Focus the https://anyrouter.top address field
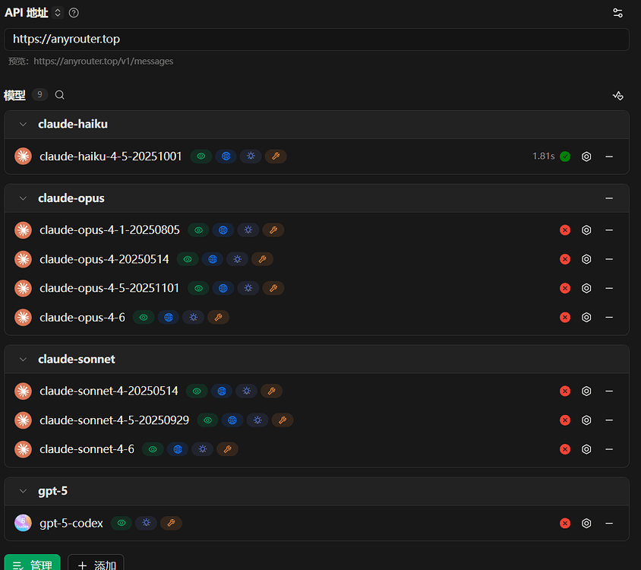 coord(317,40)
